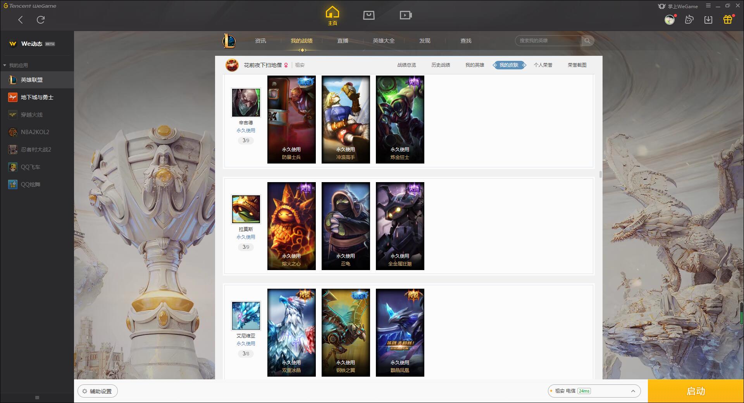This screenshot has width=744, height=403.
Task: Switch to 个人荣誉 sub-tab
Action: point(543,65)
